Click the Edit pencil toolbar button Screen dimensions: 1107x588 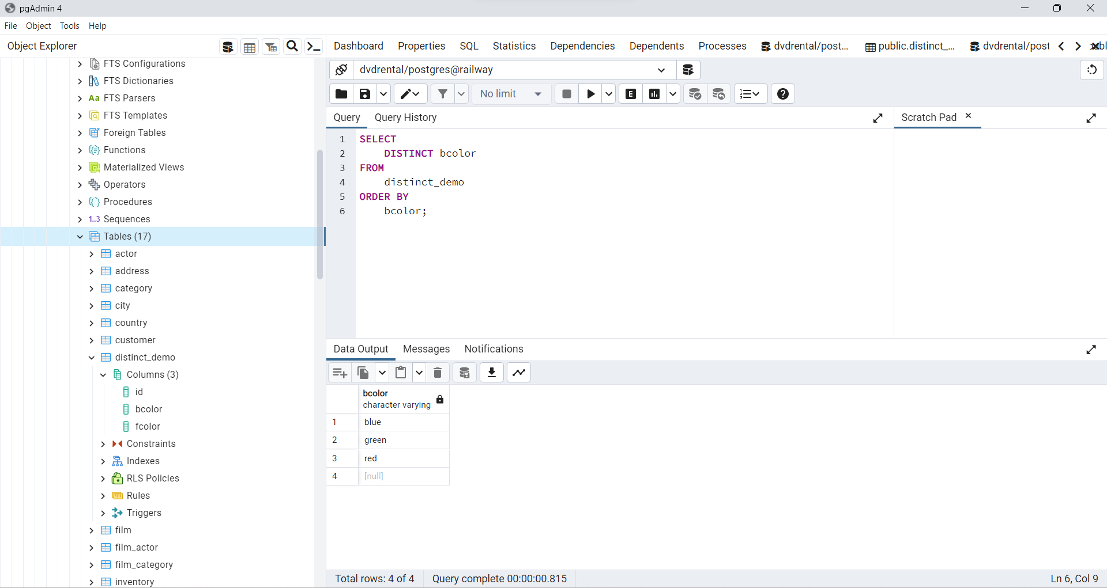pos(411,94)
